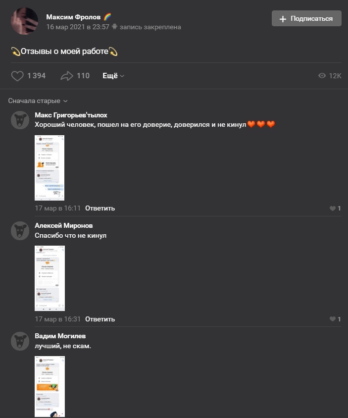
Task: Open Макс Григорьев'тылох's avatar
Action: [20, 120]
